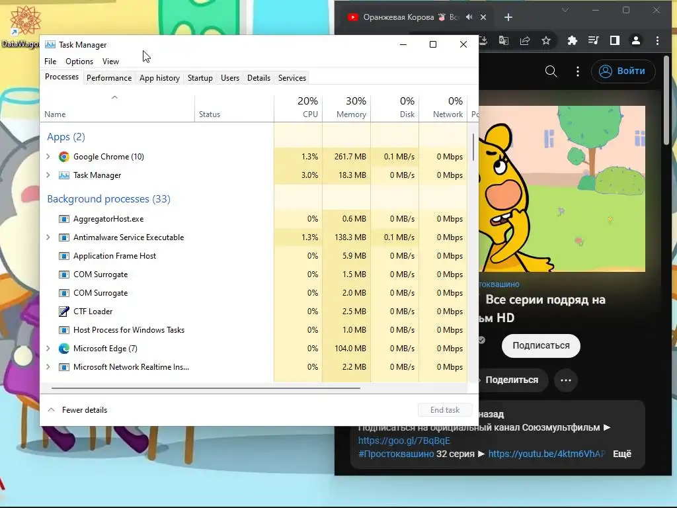Image resolution: width=677 pixels, height=508 pixels.
Task: Click the Apps (2) group header
Action: tap(66, 137)
